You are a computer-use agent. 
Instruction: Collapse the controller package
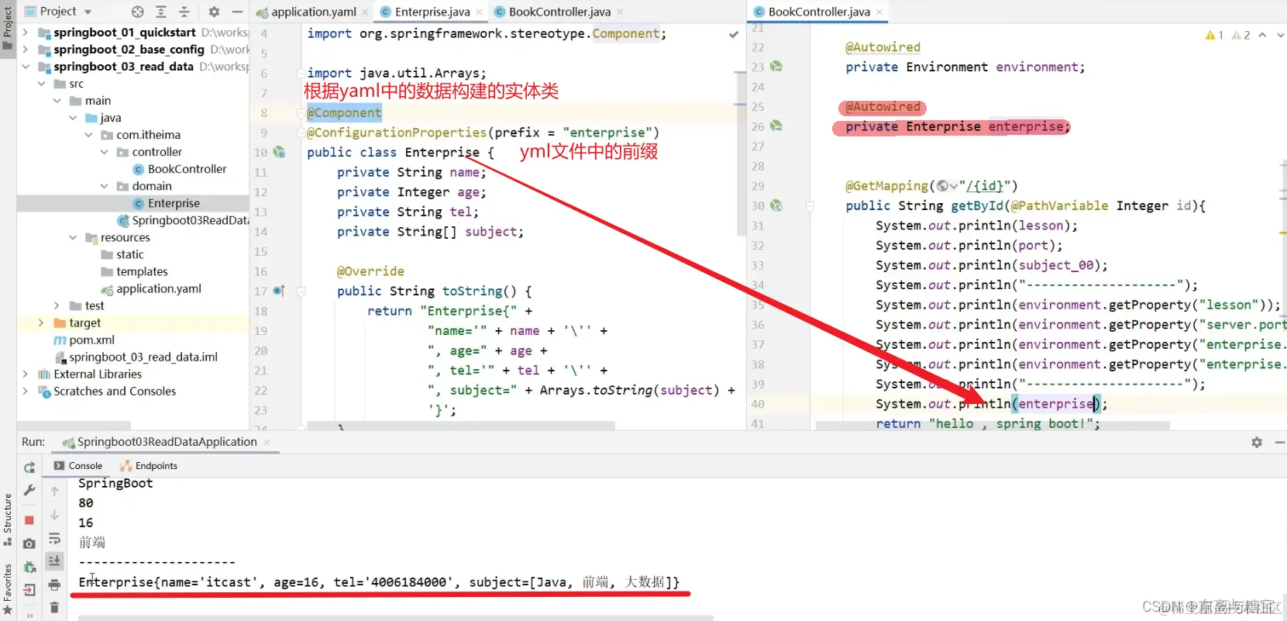coord(104,152)
